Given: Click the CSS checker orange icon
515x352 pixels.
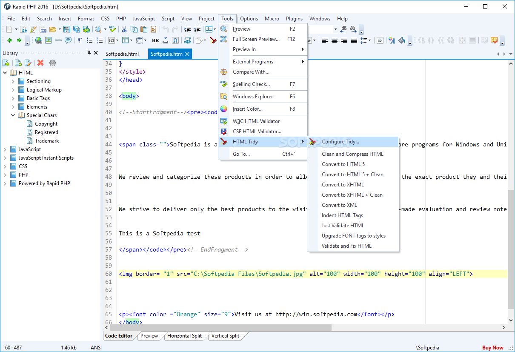Looking at the screenshot, I should click(x=494, y=40).
